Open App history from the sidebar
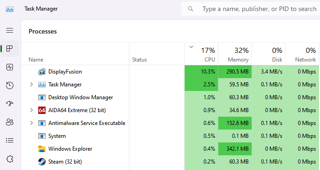 pyautogui.click(x=10, y=85)
